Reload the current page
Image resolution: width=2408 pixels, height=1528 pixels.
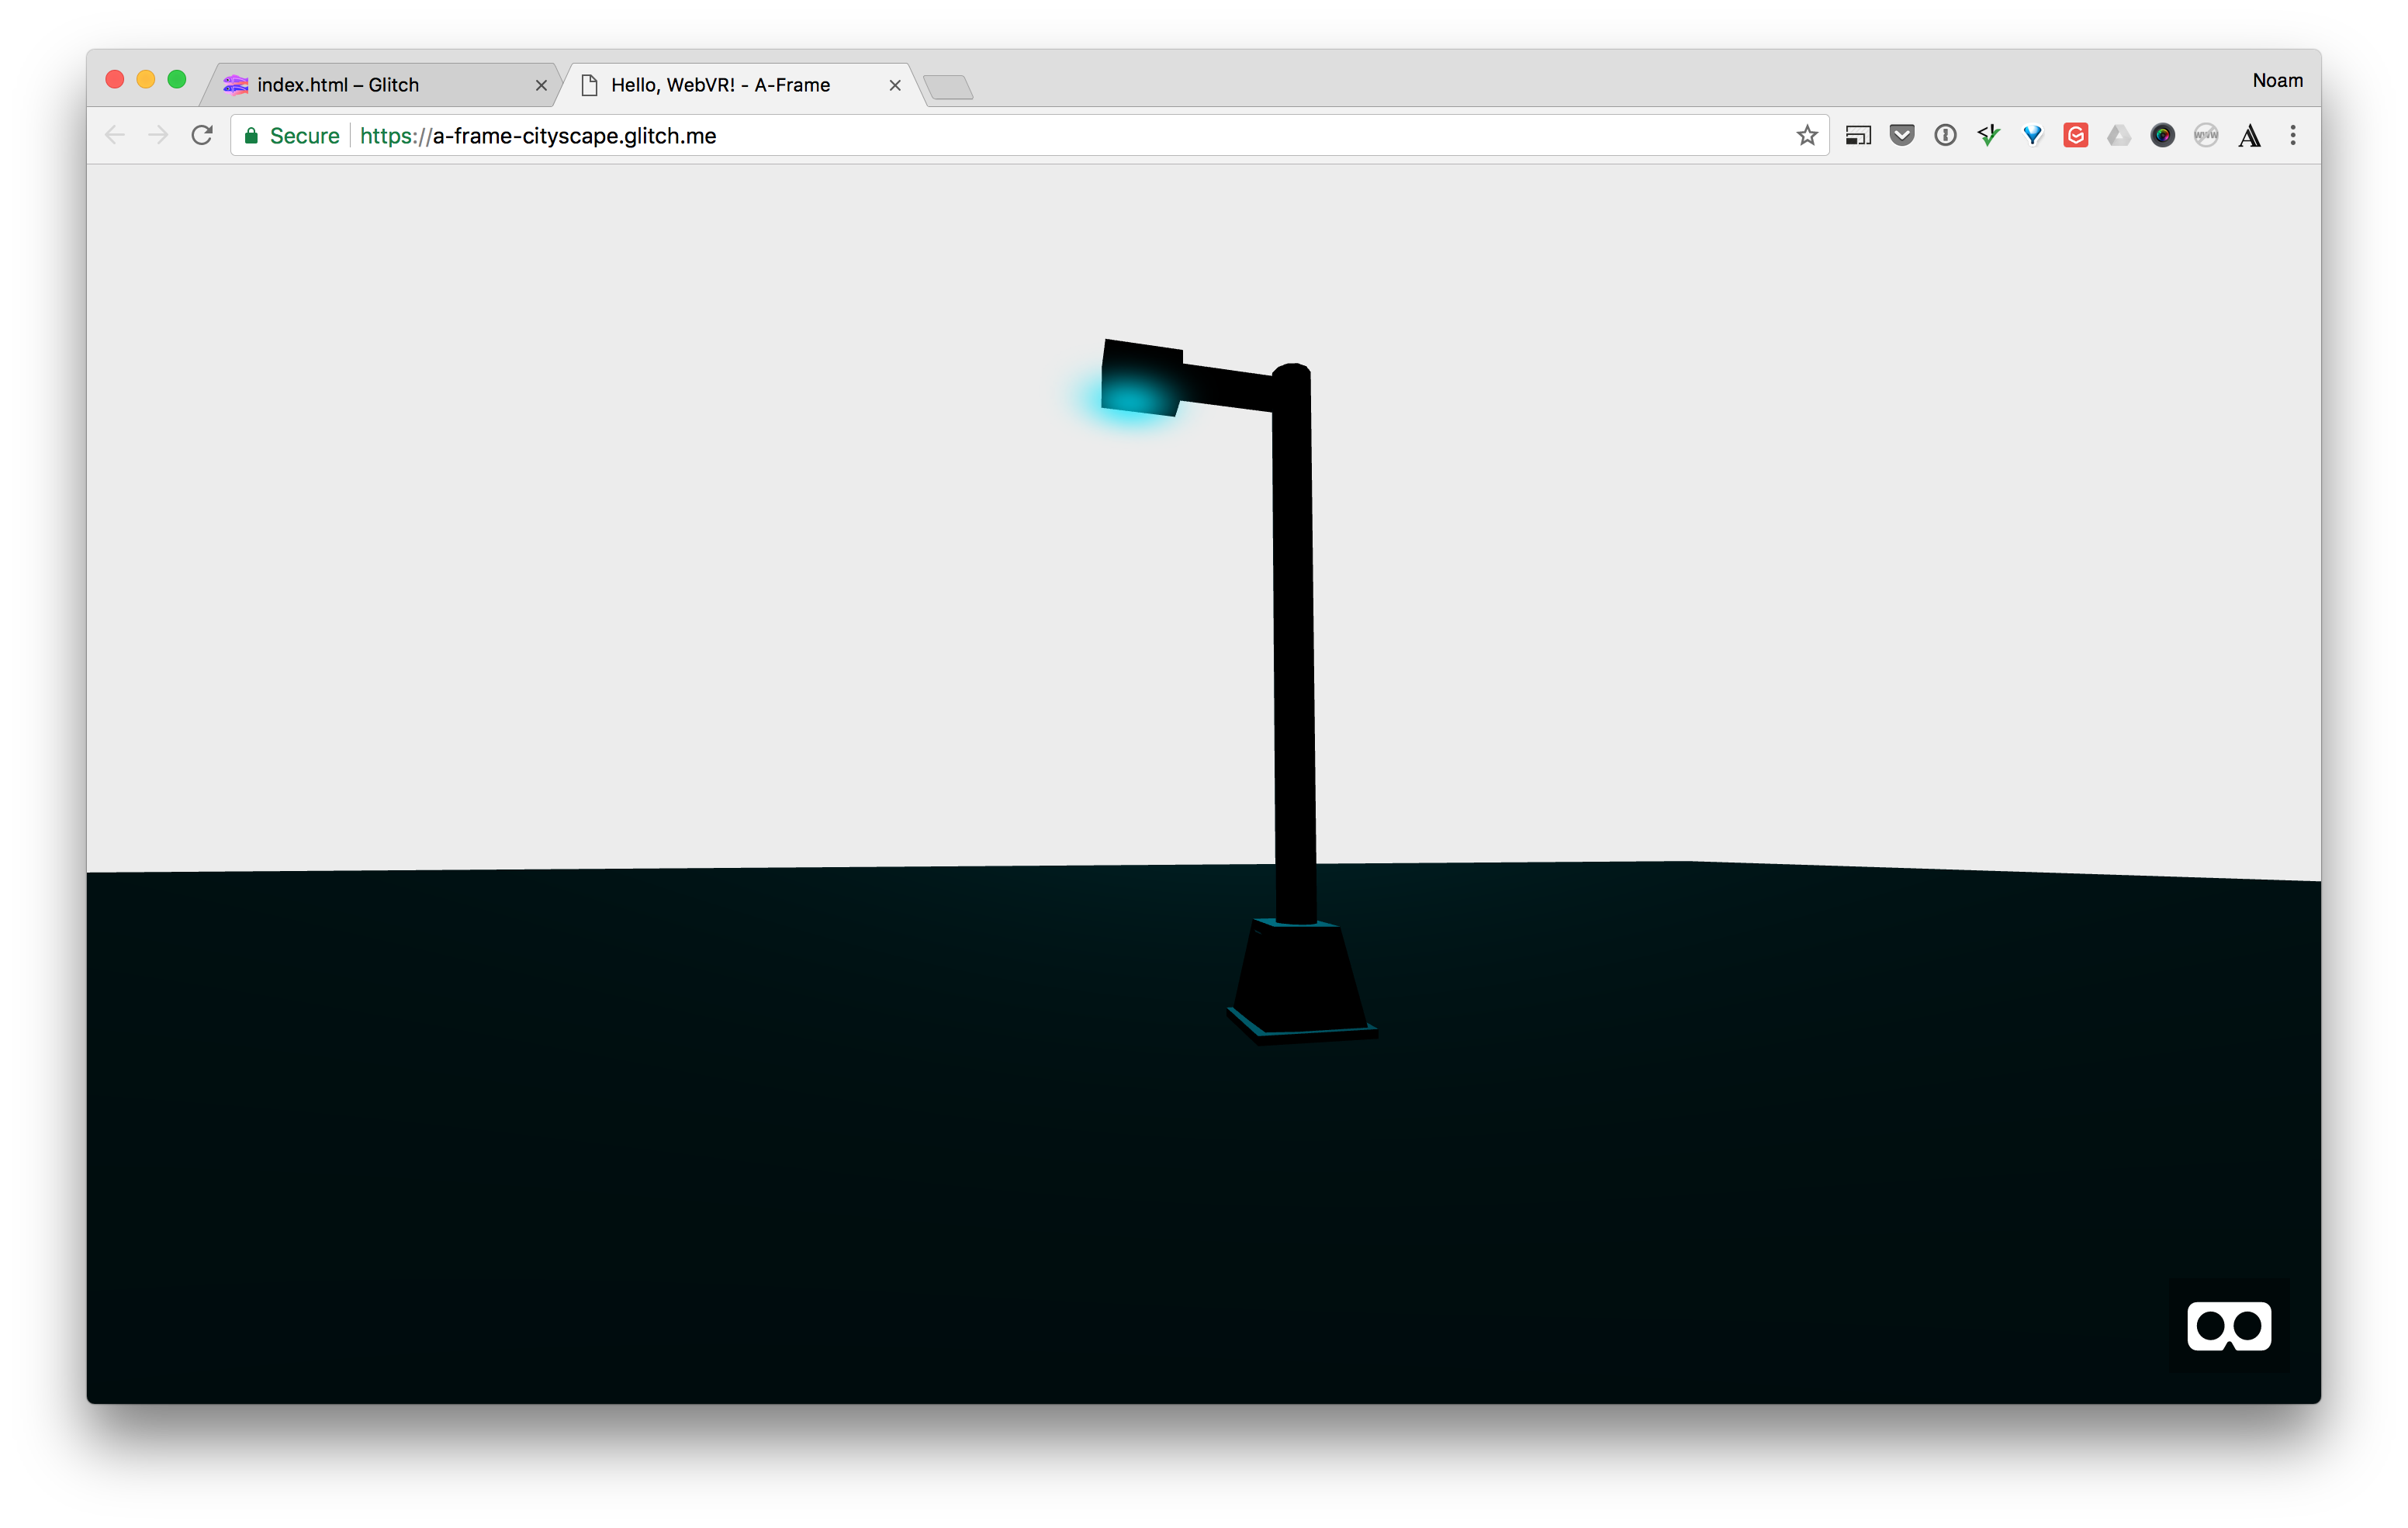202,135
